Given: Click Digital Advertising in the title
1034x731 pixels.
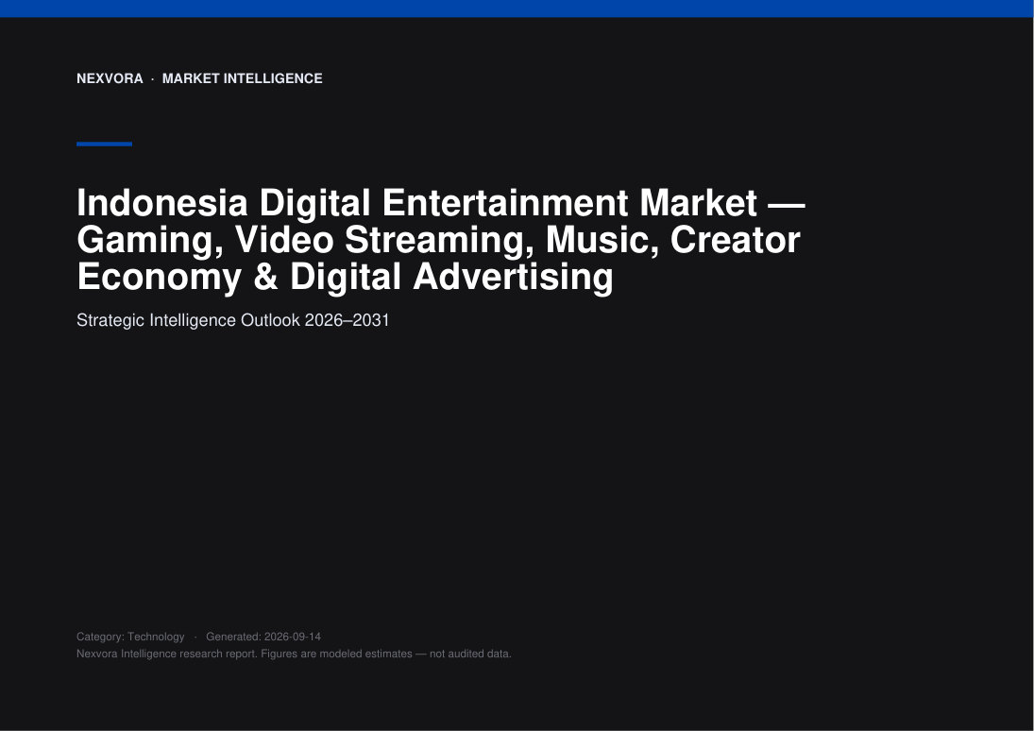Looking at the screenshot, I should [x=451, y=277].
